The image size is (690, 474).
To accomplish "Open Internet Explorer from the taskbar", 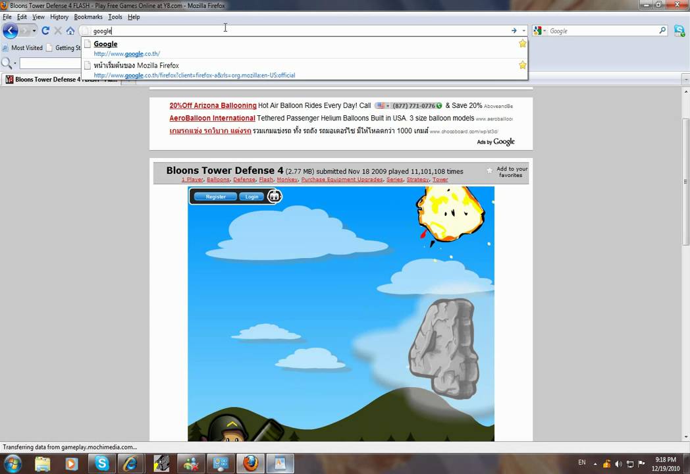I will [x=131, y=464].
